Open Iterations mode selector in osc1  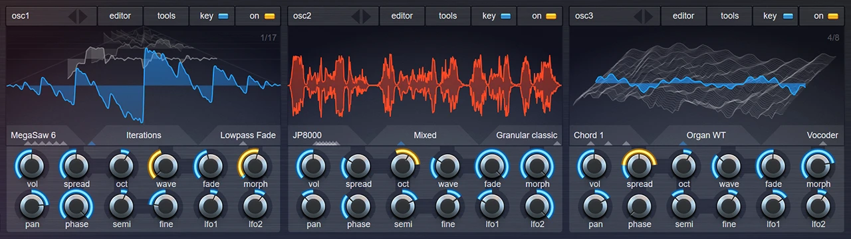coord(144,135)
